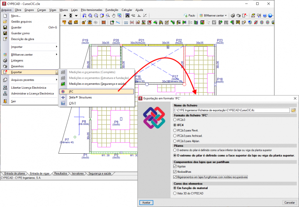This screenshot has width=299, height=207.
Task: Click the pan hand tool in toolbar
Action: (x=114, y=16)
